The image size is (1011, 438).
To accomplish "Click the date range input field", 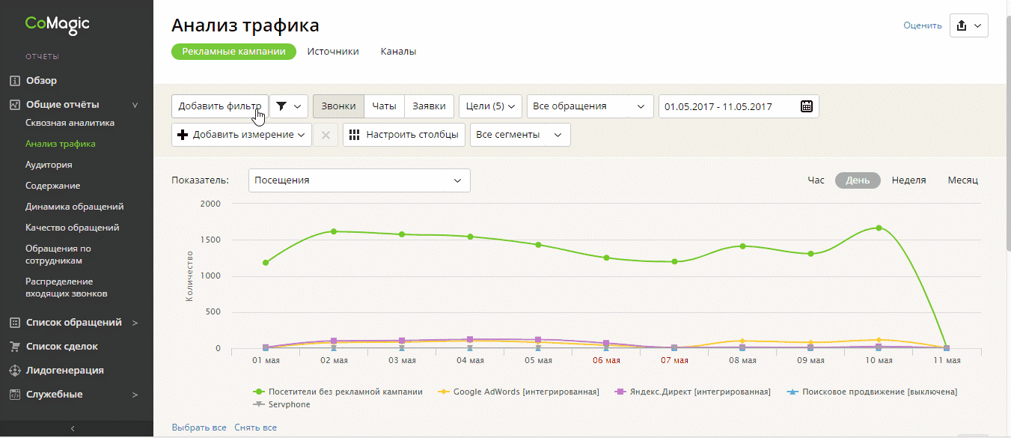I will tap(739, 106).
